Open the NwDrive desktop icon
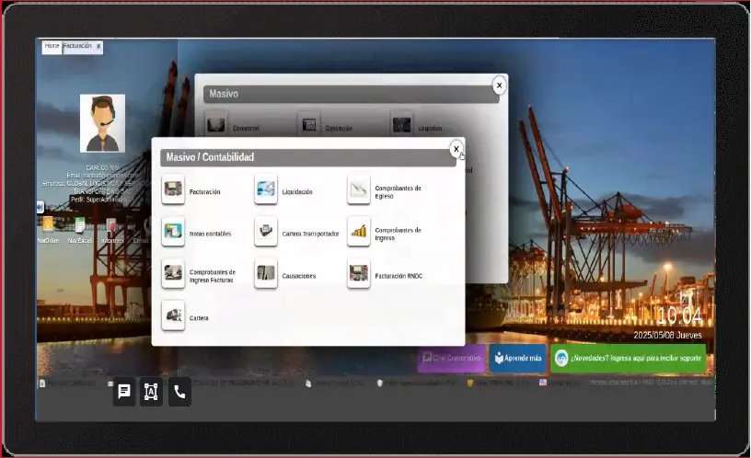This screenshot has width=751, height=458. pos(48,225)
